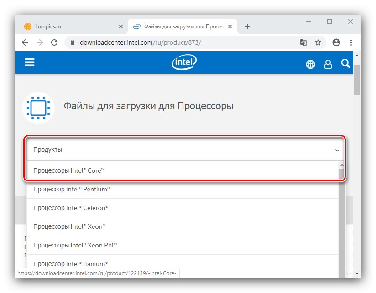Open Chrome's three-dot menu
The width and height of the screenshot is (376, 293).
(x=351, y=42)
